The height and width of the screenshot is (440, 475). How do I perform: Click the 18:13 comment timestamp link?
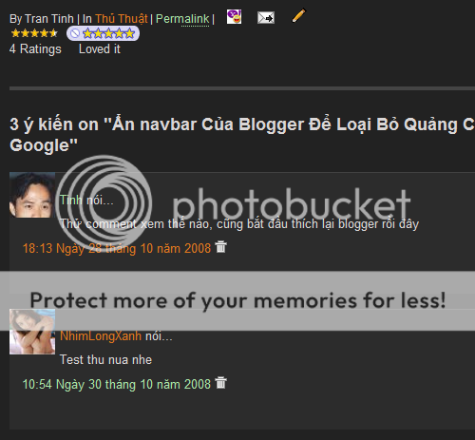[x=117, y=248]
